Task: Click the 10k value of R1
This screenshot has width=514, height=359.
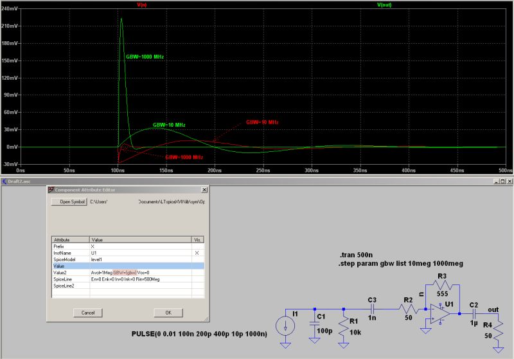Action: click(355, 333)
